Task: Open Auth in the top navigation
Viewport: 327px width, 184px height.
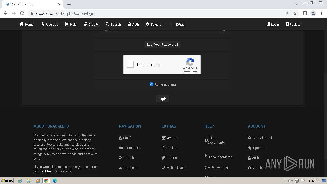Action: coord(133,24)
